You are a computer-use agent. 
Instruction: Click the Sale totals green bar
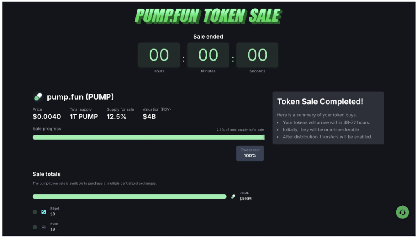coord(129,197)
